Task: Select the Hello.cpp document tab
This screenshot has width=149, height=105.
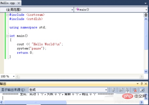Action: 8,3
